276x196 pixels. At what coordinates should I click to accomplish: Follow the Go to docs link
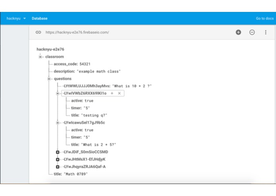click(265, 18)
